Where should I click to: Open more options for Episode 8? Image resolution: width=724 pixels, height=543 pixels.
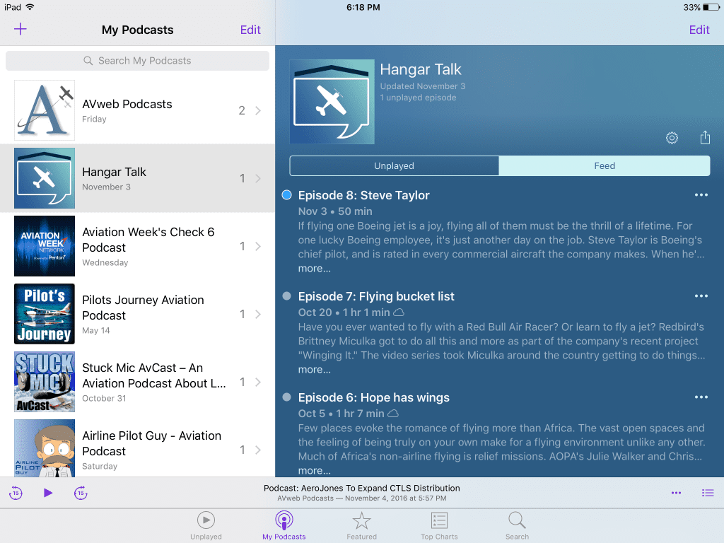pos(701,195)
